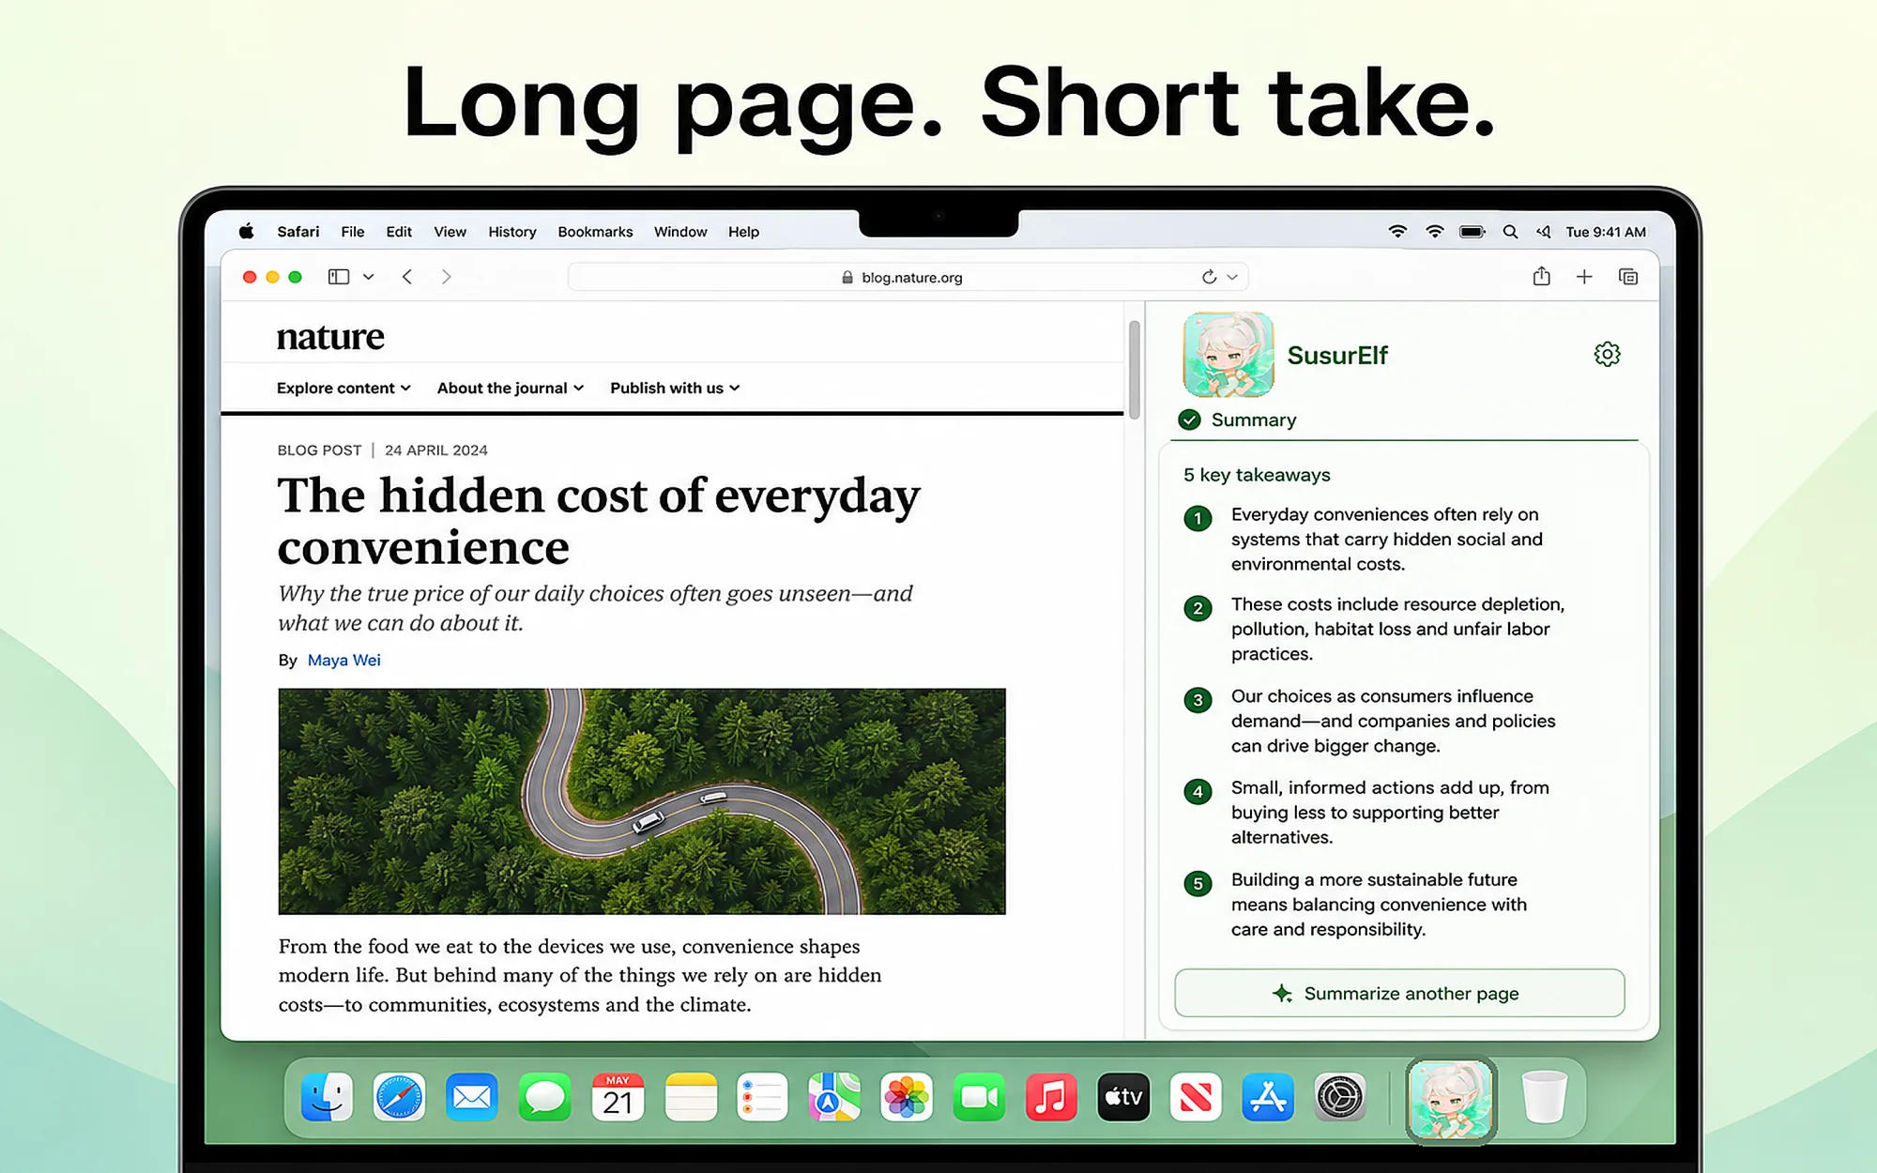Click the SusurElf elf avatar in panel

coord(1228,355)
